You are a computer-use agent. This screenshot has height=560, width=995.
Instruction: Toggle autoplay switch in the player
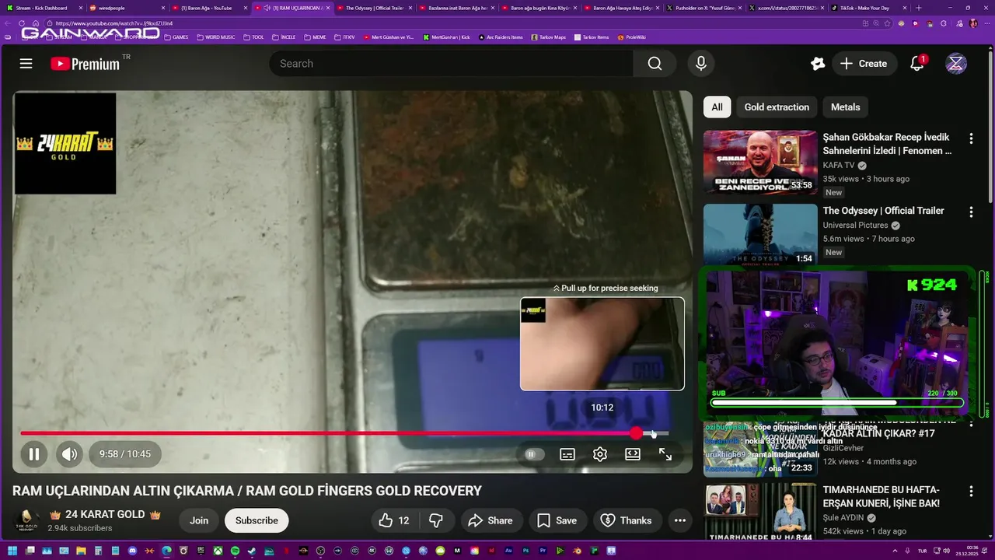pos(532,454)
